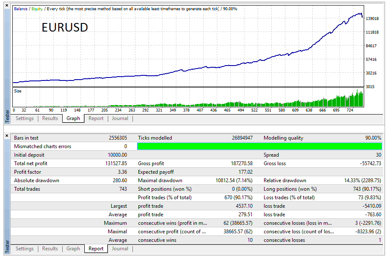Switch report panel to the Graph tab

[73, 249]
